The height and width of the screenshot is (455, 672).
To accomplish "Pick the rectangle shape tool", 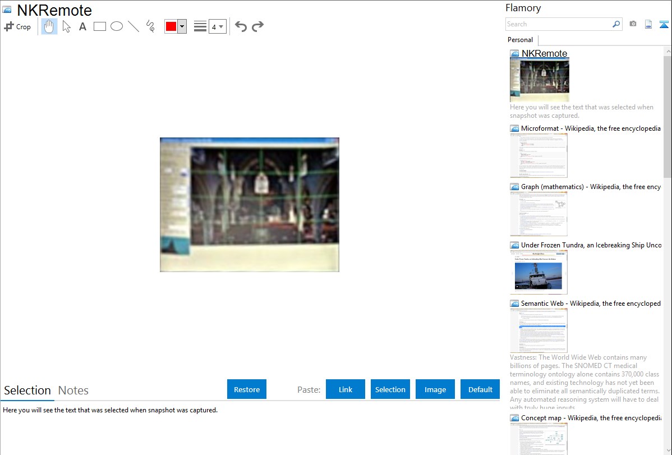I will (x=100, y=26).
